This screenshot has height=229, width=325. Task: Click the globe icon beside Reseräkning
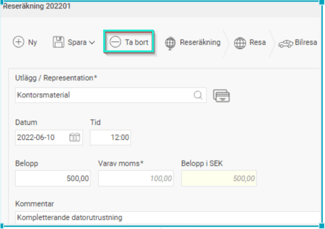click(170, 43)
